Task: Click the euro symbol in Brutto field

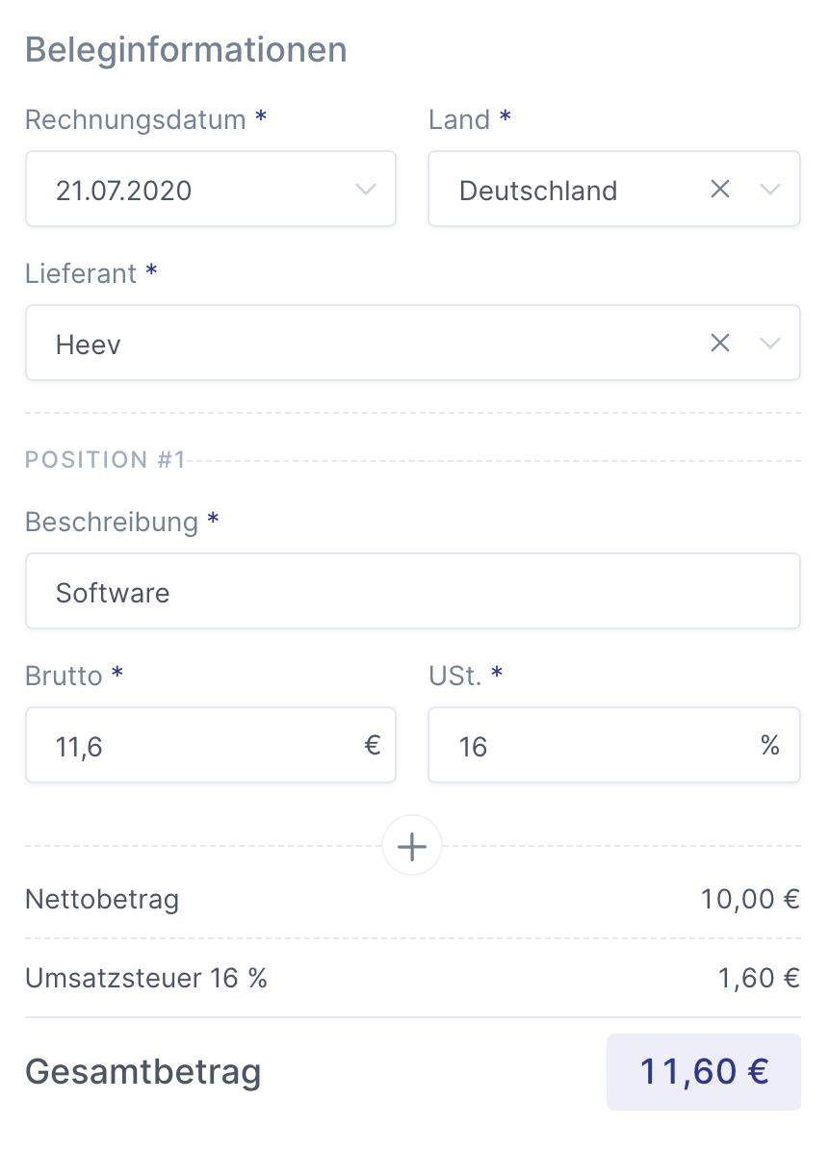Action: point(373,745)
